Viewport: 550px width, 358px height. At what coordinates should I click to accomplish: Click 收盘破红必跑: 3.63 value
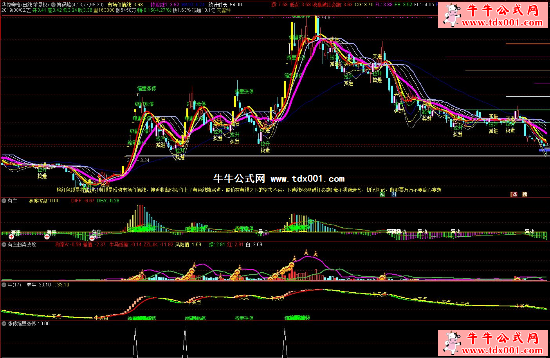click(x=332, y=5)
